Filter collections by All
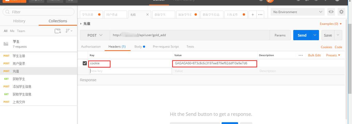Viewport: 352px width, 124px height. click(5, 31)
